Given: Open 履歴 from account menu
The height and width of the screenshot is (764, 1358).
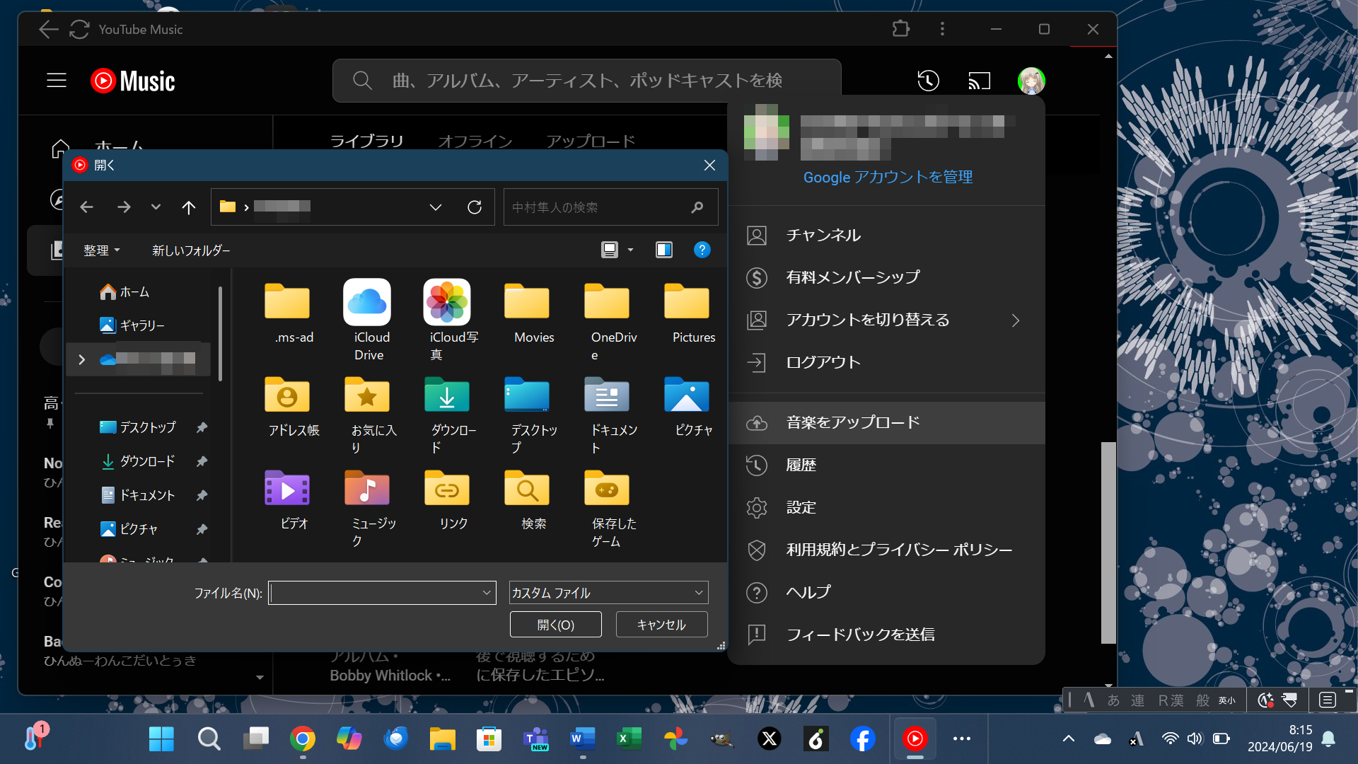Looking at the screenshot, I should click(x=886, y=465).
